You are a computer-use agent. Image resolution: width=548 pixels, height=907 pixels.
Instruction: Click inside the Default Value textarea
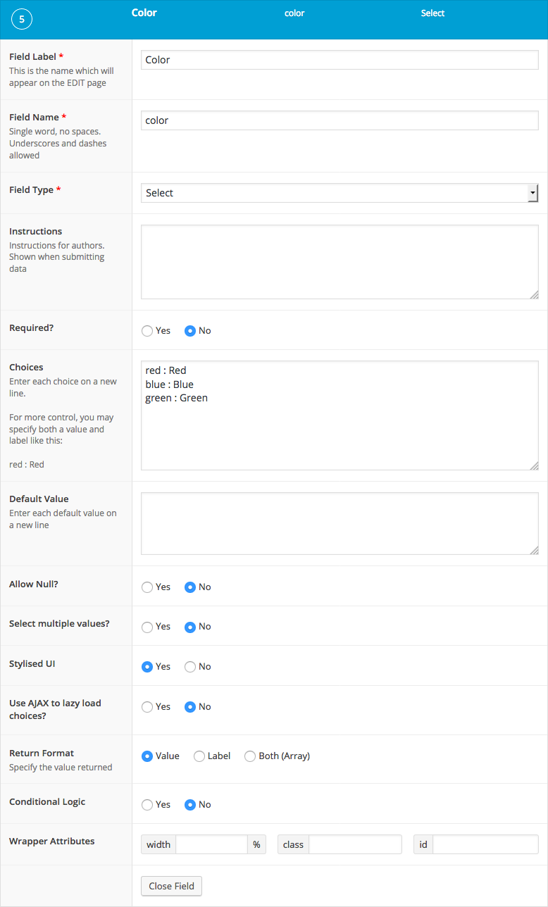[338, 521]
